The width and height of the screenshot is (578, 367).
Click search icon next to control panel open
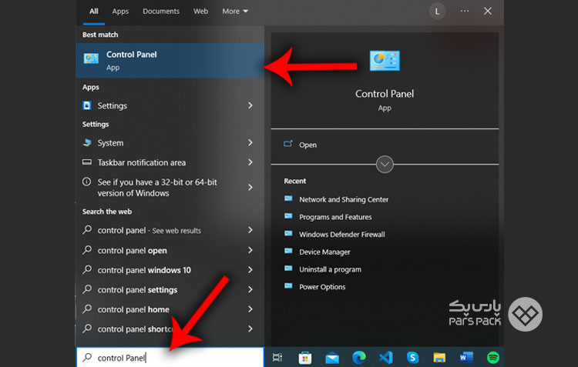(x=87, y=250)
